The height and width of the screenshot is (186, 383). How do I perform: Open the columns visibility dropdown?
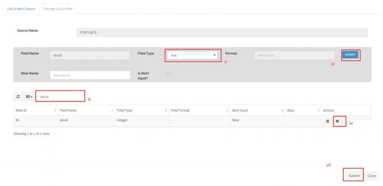[x=29, y=97]
